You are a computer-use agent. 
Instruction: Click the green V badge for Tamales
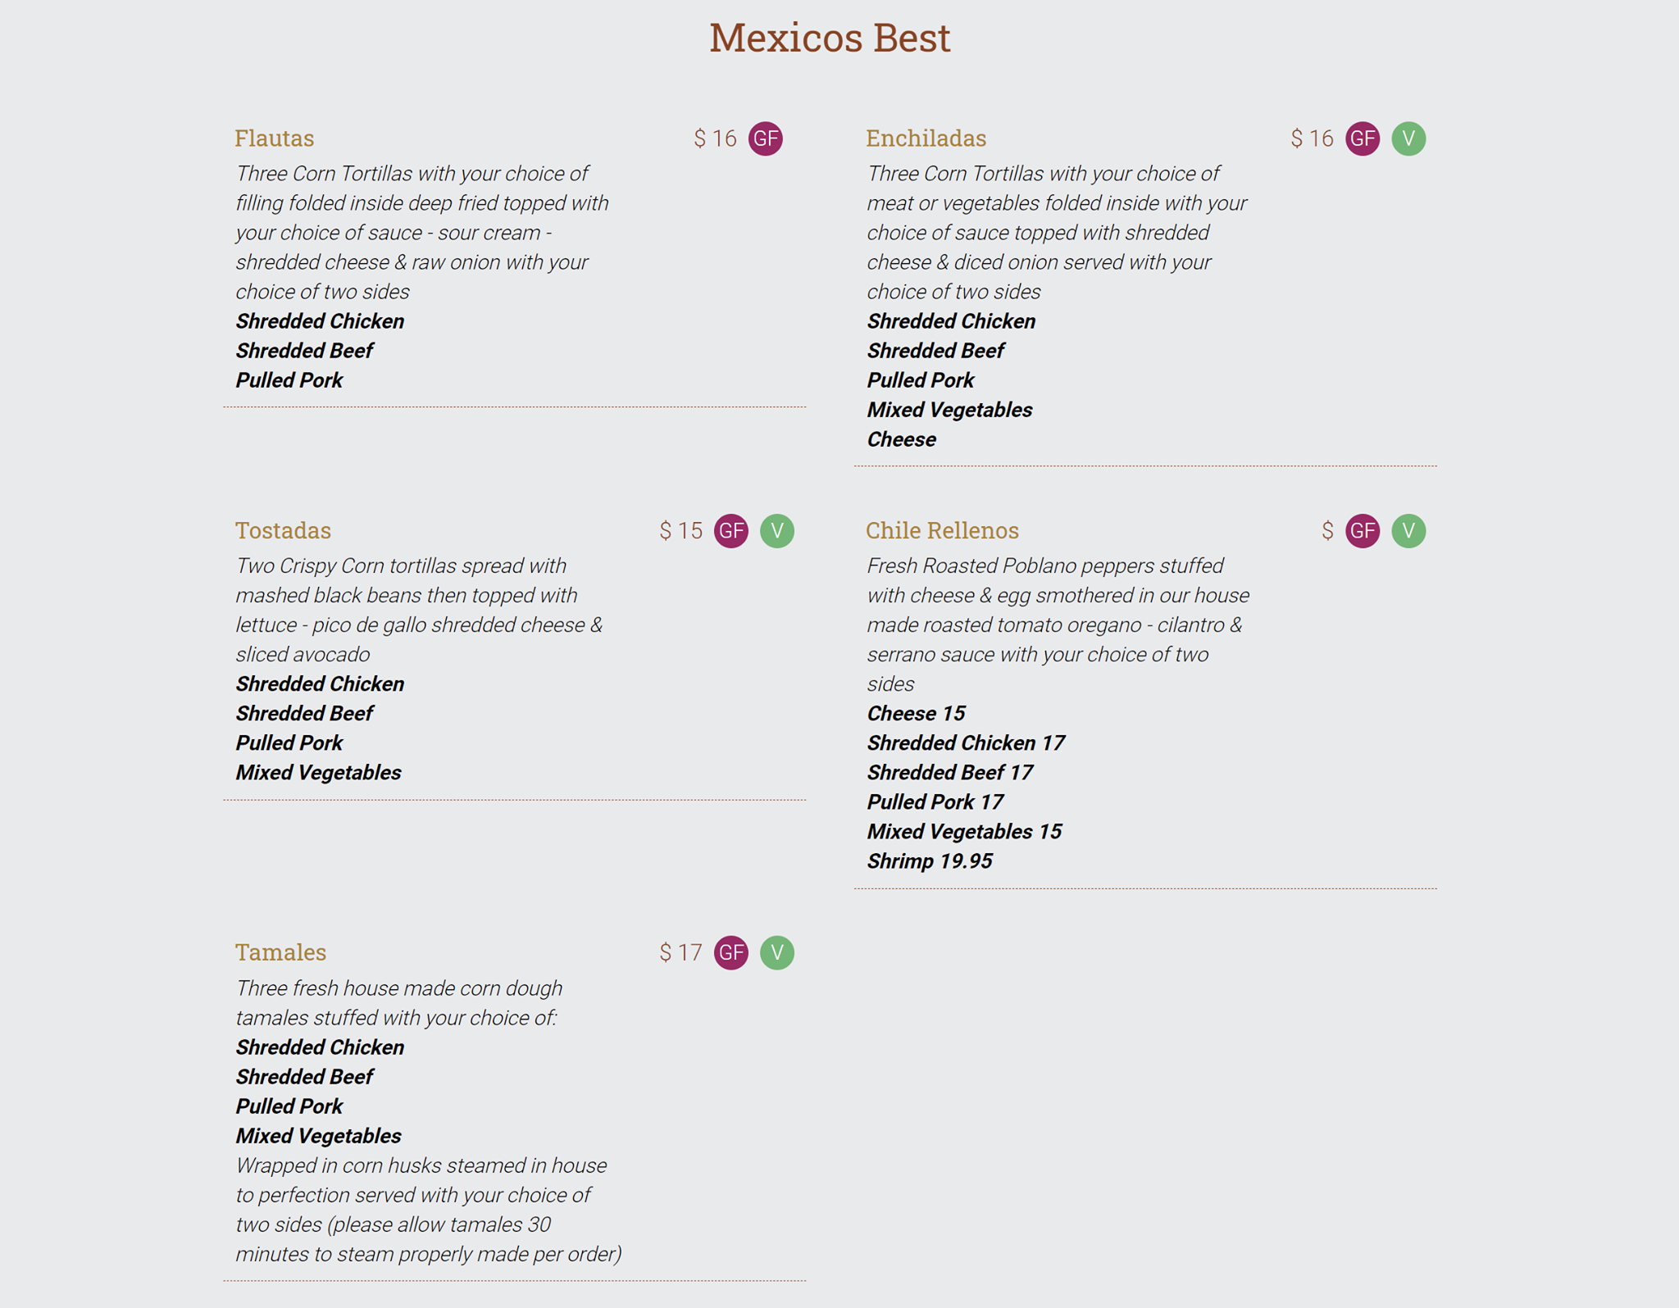pos(776,952)
